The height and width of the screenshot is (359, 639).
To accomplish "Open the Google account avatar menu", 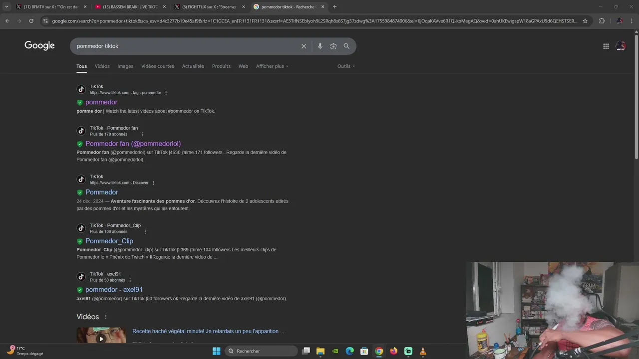I will (621, 46).
